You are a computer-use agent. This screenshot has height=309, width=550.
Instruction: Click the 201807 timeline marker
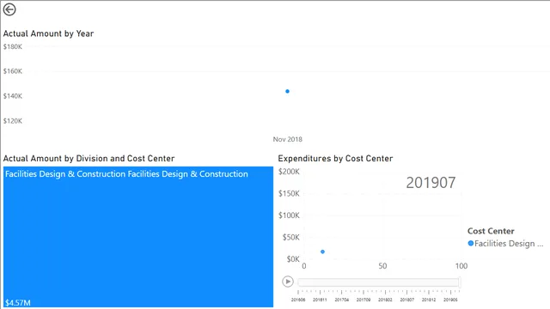point(406,300)
